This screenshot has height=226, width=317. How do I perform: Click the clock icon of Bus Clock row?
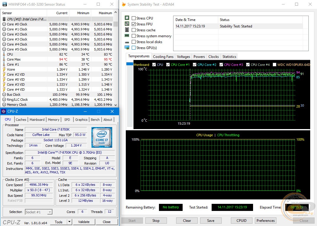tap(4, 95)
